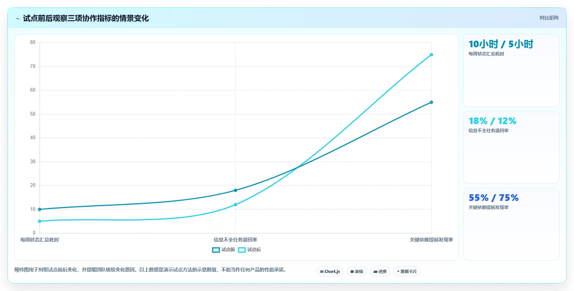Click the 每周状态汇总耗时 axis label
Image resolution: width=574 pixels, height=291 pixels.
(x=40, y=240)
